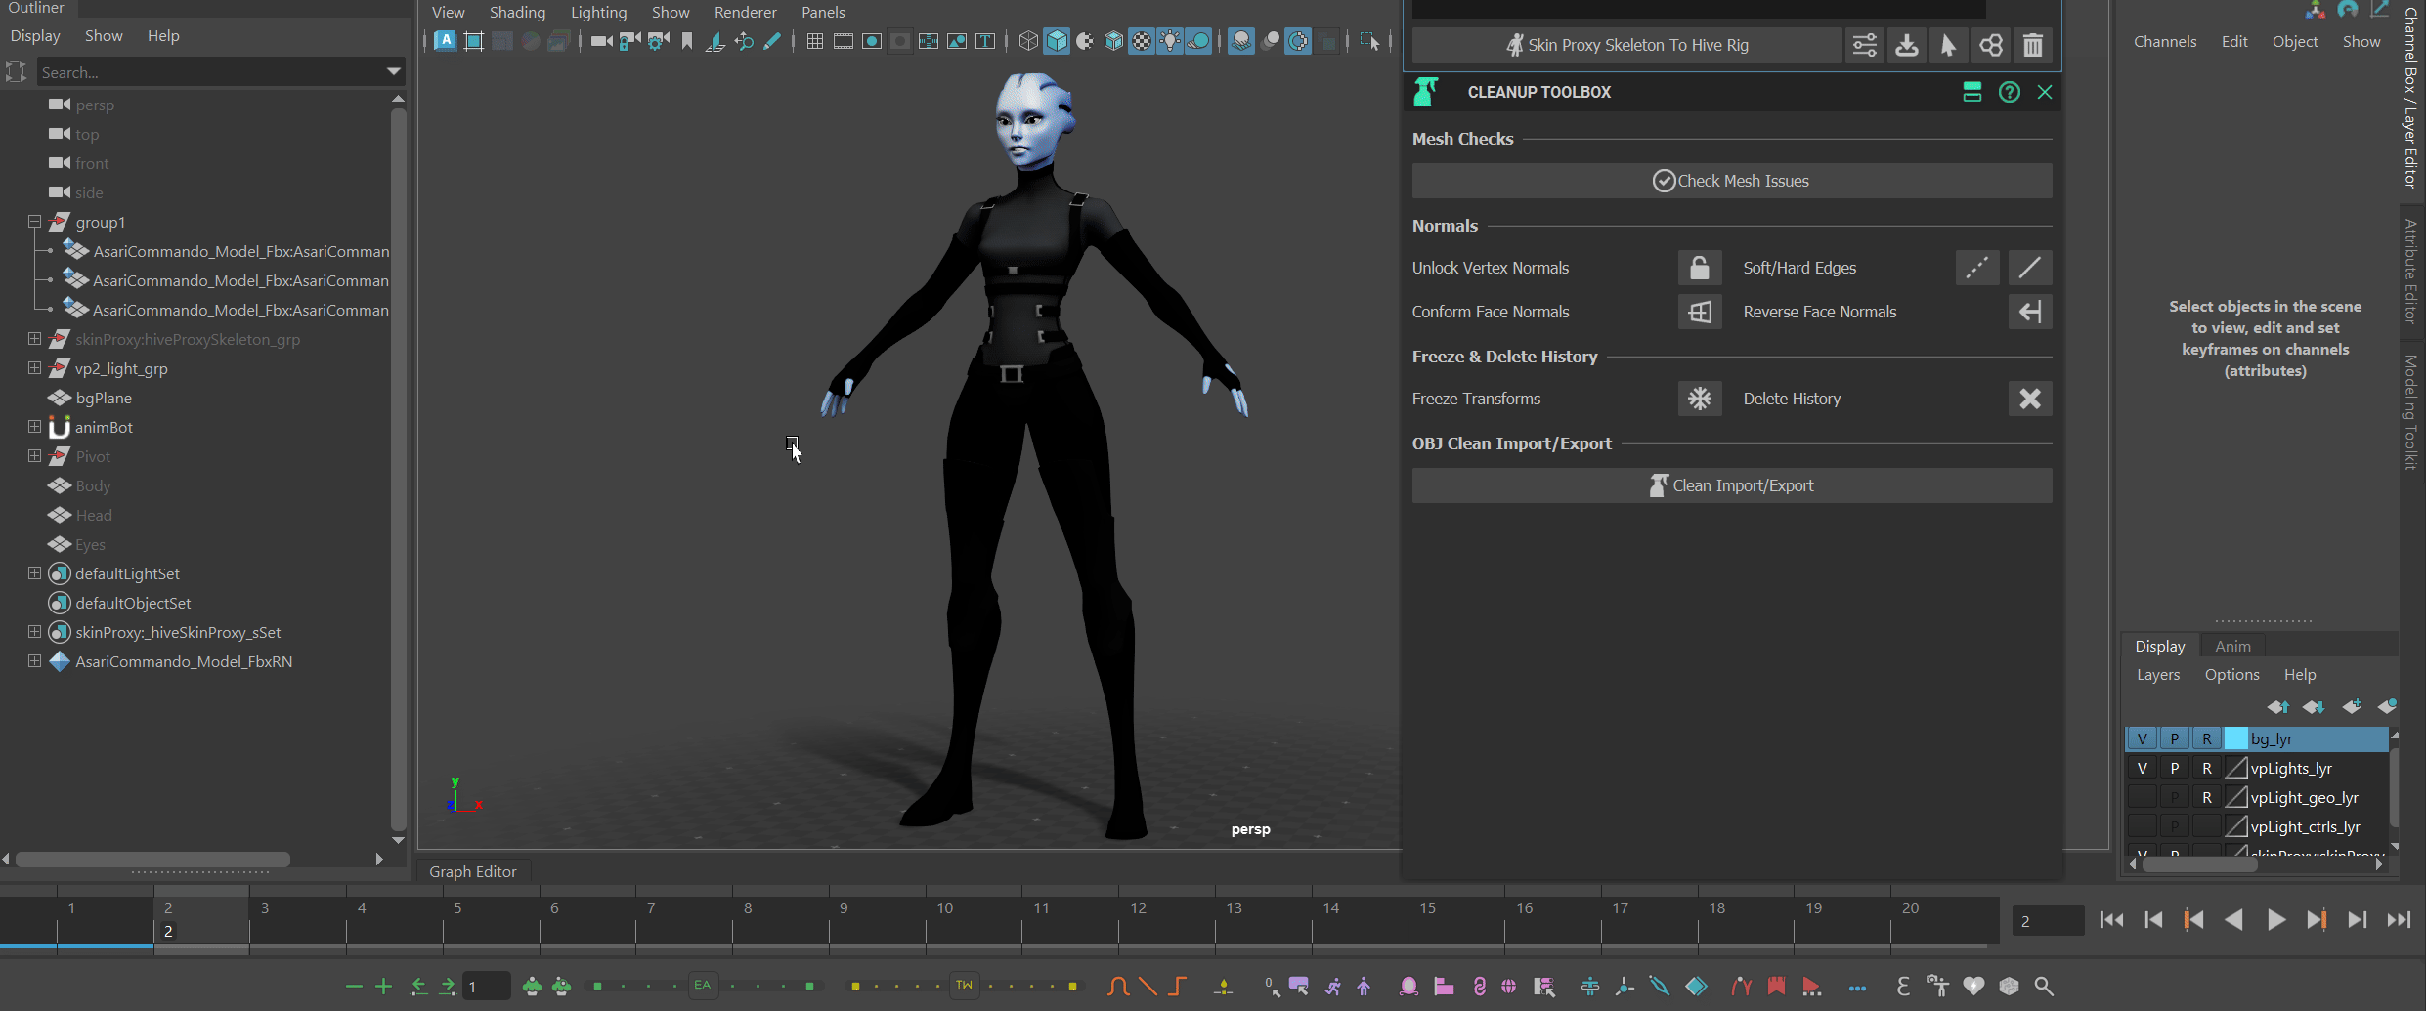This screenshot has width=2426, height=1011.
Task: Toggle playback P box of bg_lyr
Action: click(x=2175, y=738)
